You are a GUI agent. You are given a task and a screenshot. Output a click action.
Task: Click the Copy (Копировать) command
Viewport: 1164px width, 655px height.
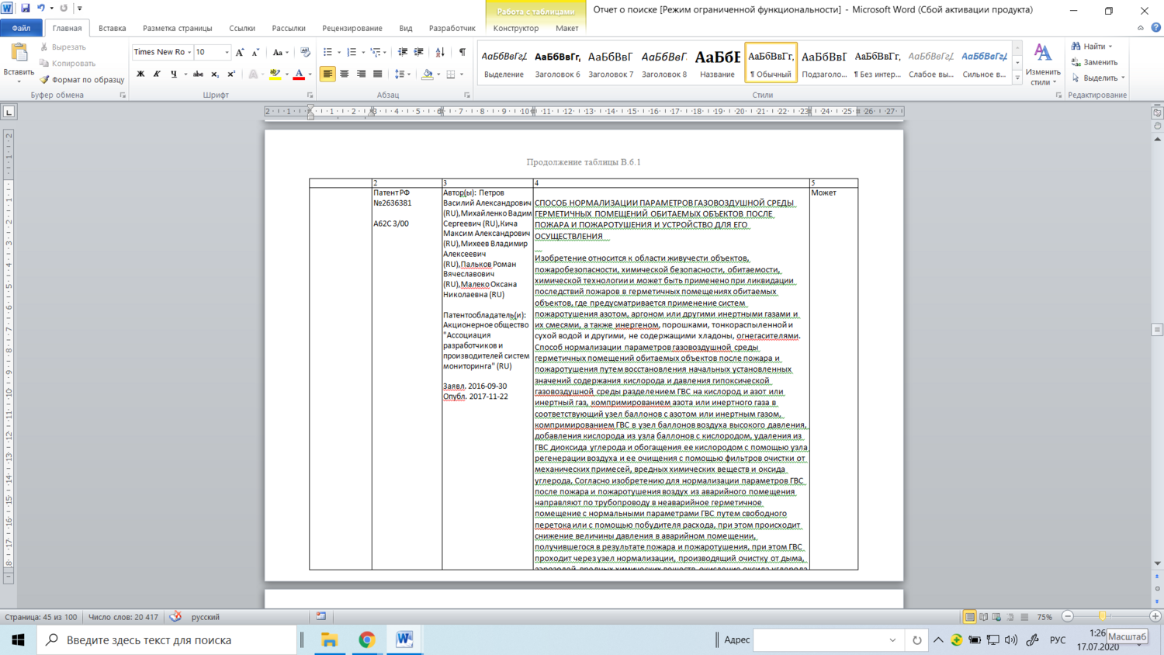68,64
